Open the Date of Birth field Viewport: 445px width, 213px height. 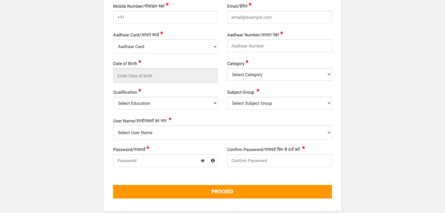coord(166,75)
